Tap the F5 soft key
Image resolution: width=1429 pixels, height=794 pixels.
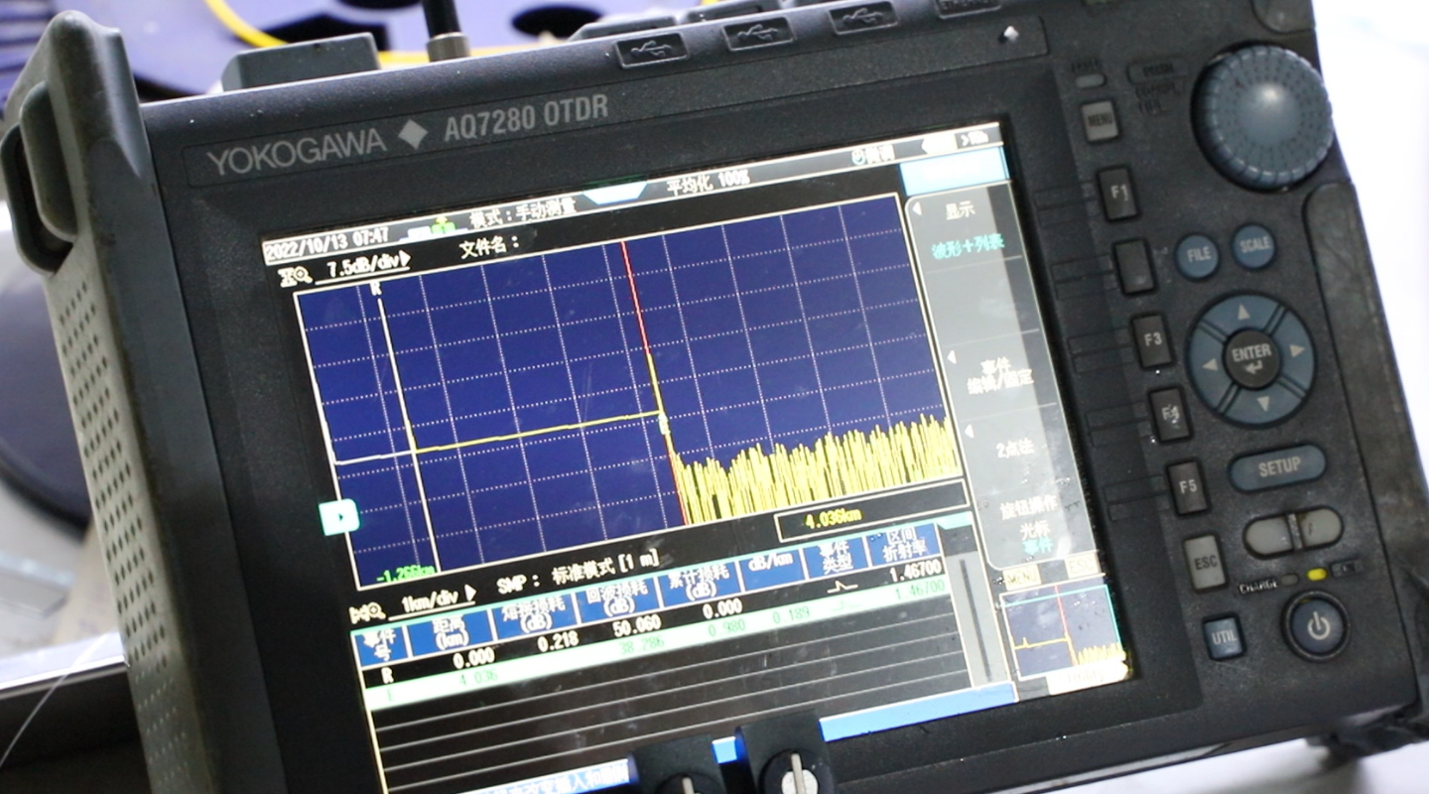(x=1187, y=487)
